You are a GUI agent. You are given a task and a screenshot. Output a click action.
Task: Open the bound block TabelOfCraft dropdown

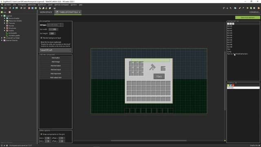tap(55, 50)
